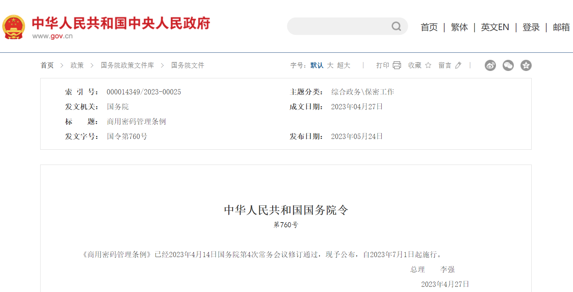Click the favorite star outline icon

[428, 65]
